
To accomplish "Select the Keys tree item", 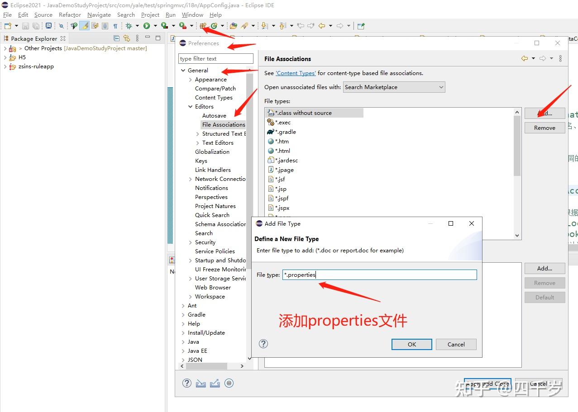I will pyautogui.click(x=201, y=161).
